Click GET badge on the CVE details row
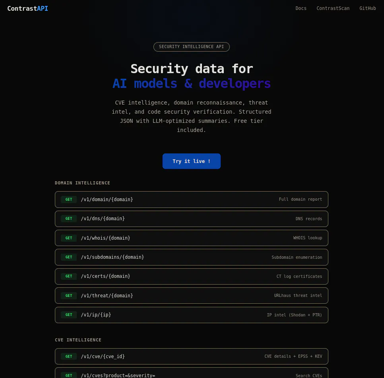This screenshot has height=378, width=384. 69,356
